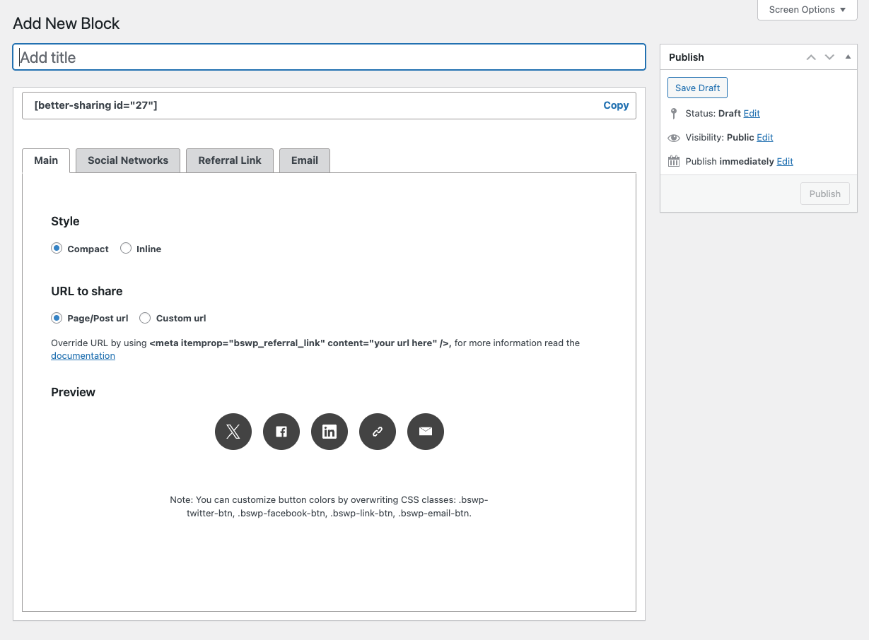869x640 pixels.
Task: Select Custom url radio button
Action: [x=145, y=318]
